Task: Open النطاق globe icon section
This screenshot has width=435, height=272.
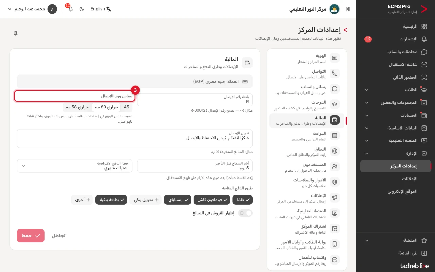Action: 335,151
